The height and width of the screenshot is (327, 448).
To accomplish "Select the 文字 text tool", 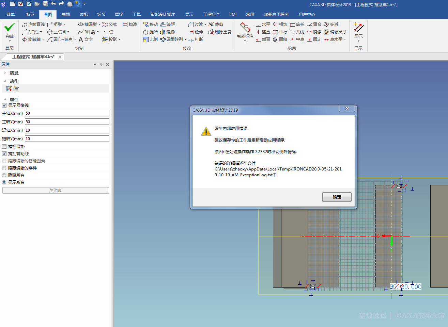I will tap(86, 39).
